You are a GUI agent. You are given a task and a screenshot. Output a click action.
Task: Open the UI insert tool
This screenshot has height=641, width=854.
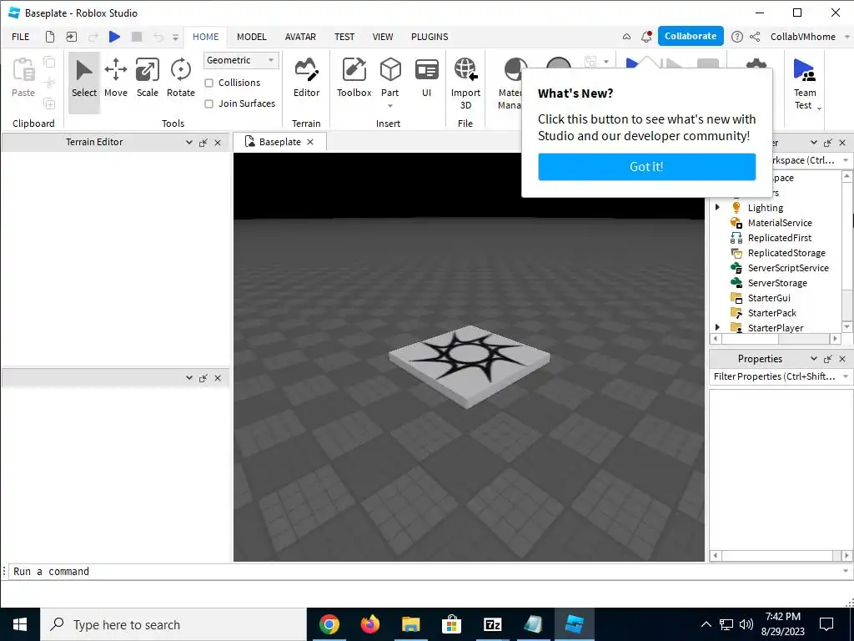coord(426,78)
